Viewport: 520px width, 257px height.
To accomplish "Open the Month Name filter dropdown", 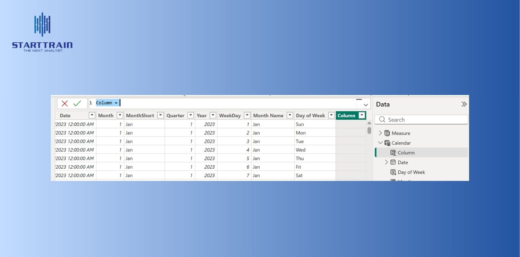I will tap(290, 115).
